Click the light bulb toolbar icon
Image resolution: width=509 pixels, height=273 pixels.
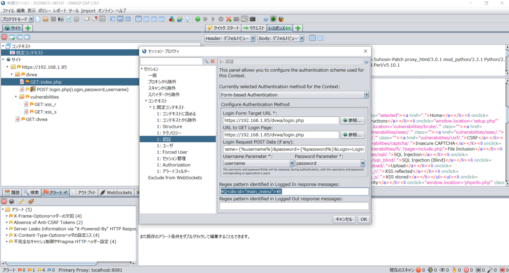187,19
